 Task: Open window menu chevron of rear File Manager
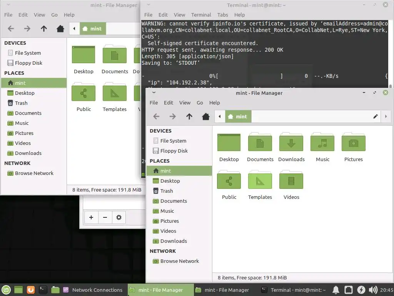click(8, 5)
